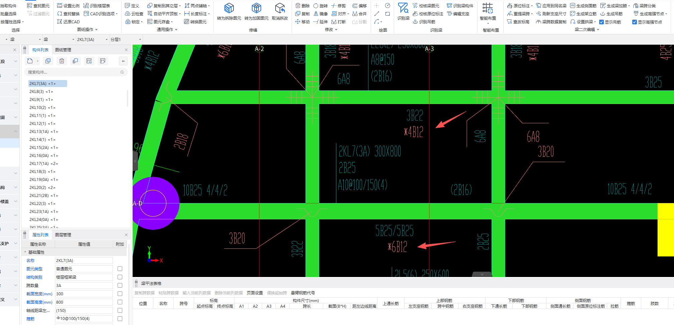Toggle the 显示高强节点 checkbox

[x=635, y=22]
